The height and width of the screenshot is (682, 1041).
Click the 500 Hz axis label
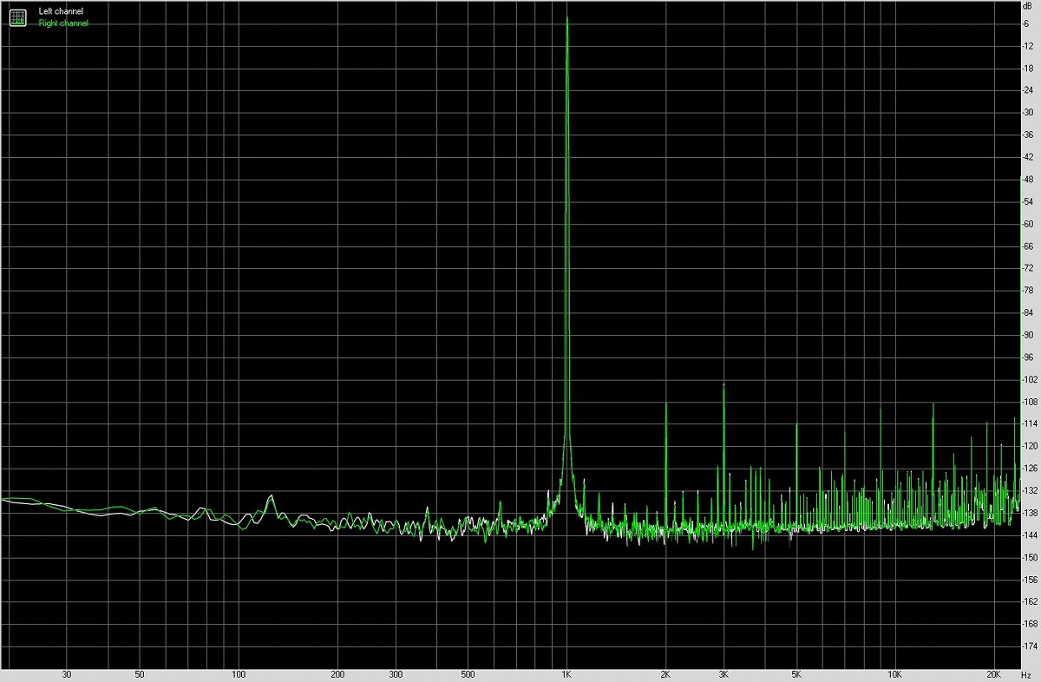[x=468, y=674]
